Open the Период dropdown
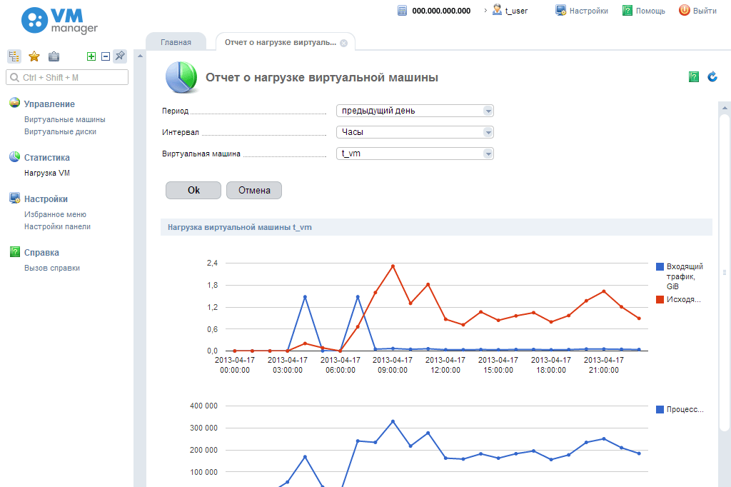 (415, 111)
